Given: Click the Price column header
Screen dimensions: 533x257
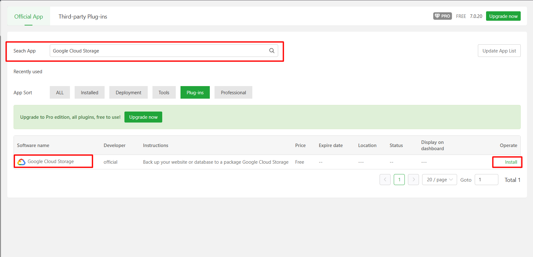Looking at the screenshot, I should pyautogui.click(x=301, y=145).
